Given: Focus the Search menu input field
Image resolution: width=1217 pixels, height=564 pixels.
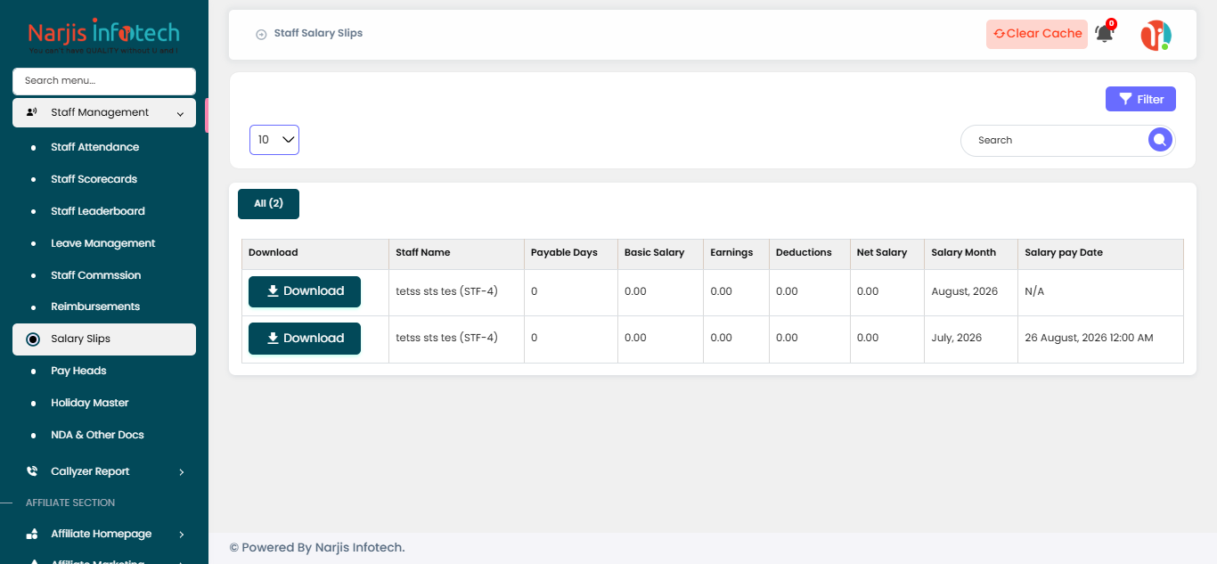Looking at the screenshot, I should [104, 81].
